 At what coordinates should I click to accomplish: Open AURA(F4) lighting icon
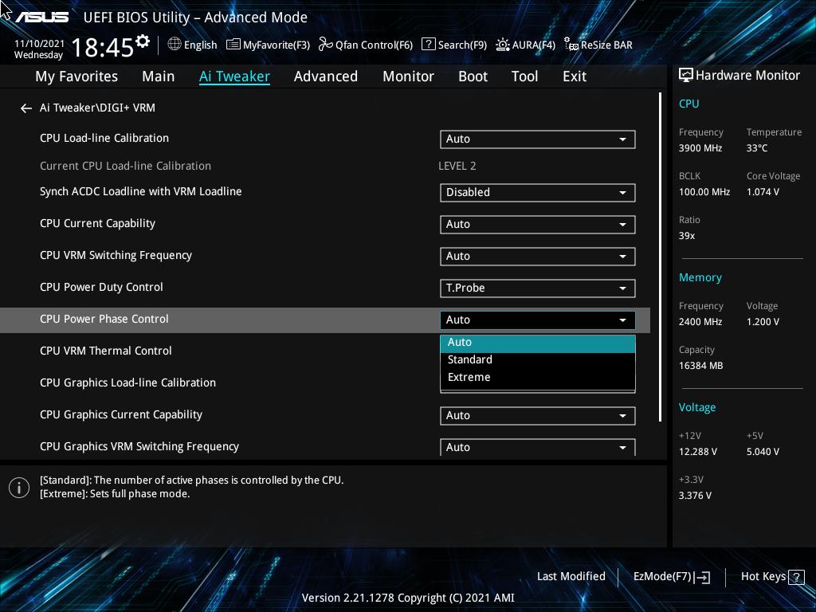502,45
